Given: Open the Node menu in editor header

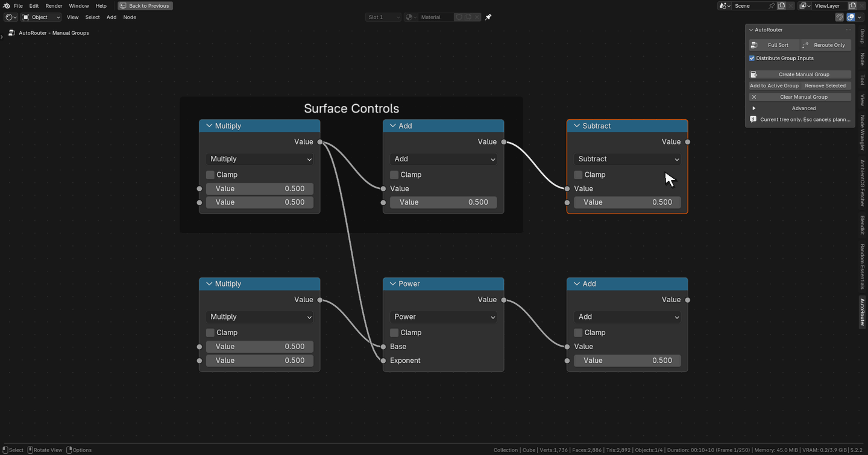Looking at the screenshot, I should 130,17.
